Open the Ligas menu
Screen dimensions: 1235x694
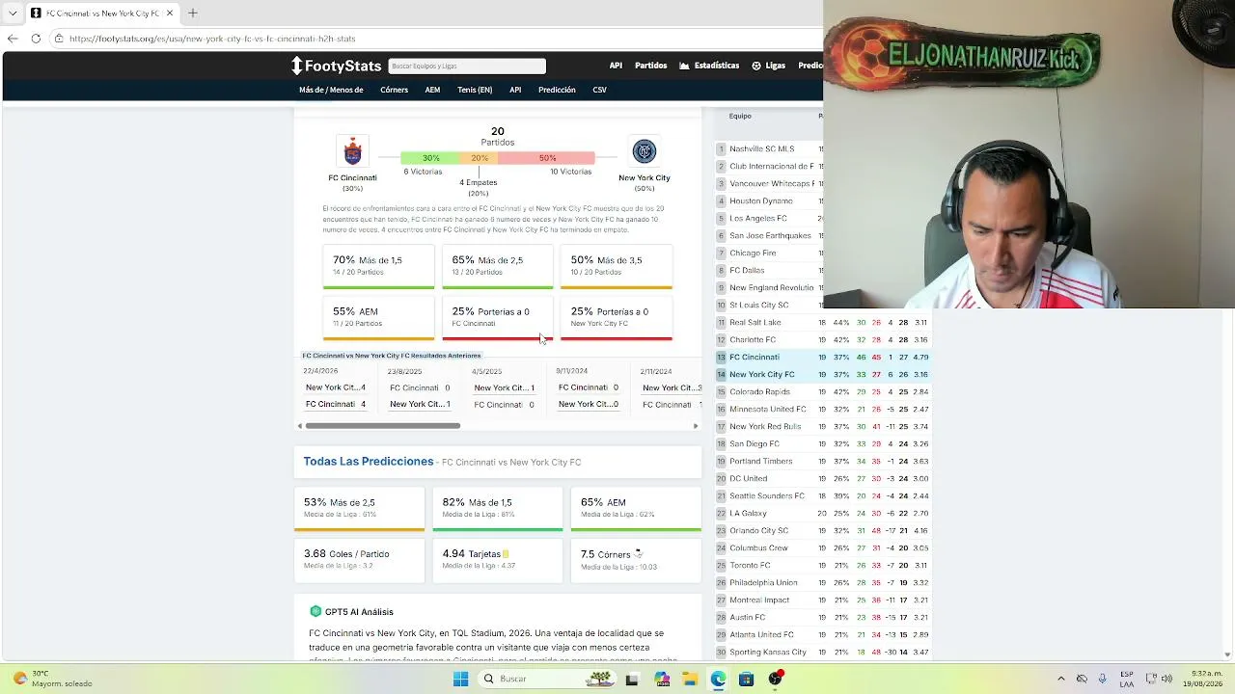coord(769,66)
